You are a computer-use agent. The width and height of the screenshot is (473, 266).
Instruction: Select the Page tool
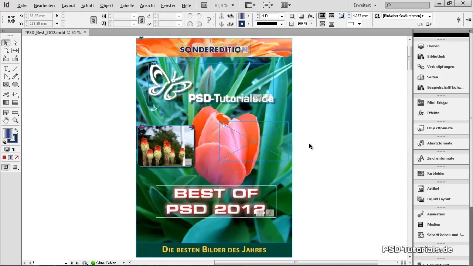coord(6,51)
